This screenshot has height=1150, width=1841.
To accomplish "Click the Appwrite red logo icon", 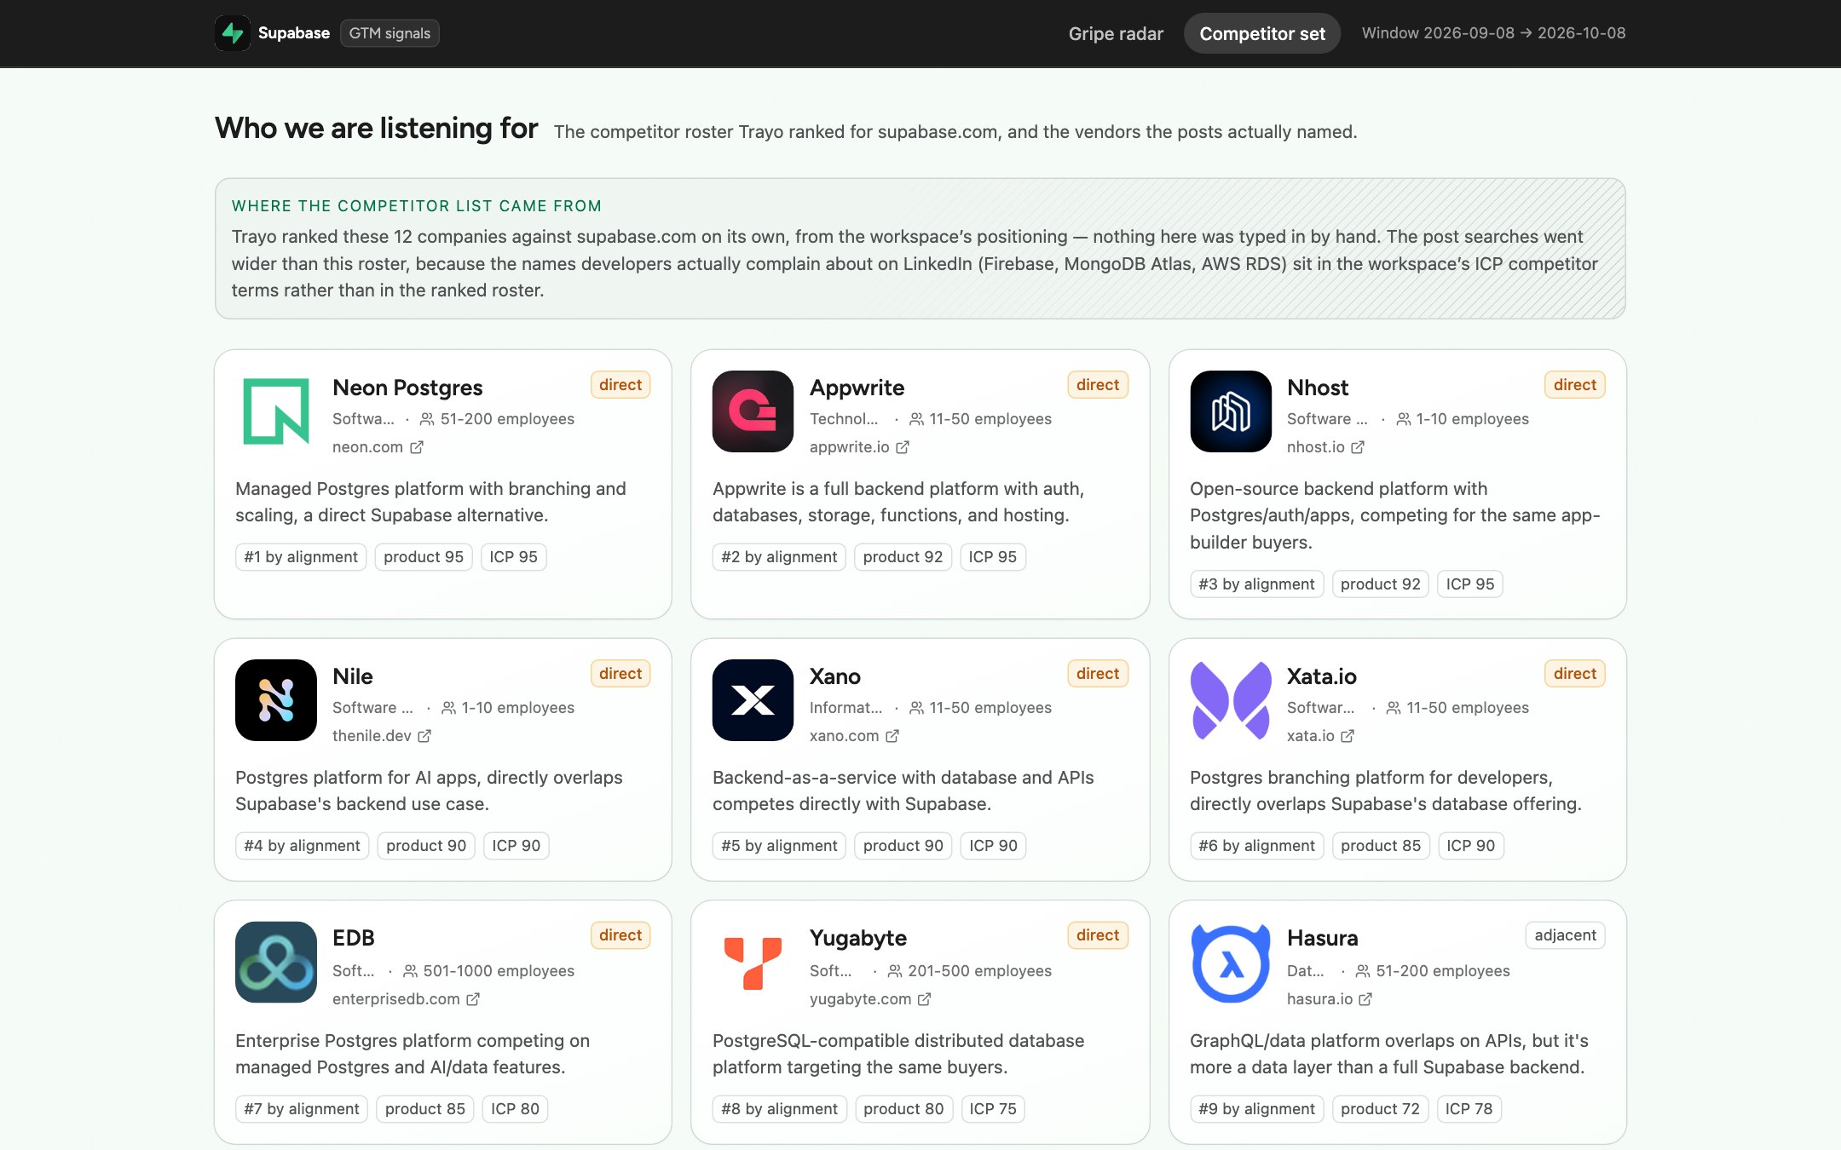I will [x=753, y=411].
